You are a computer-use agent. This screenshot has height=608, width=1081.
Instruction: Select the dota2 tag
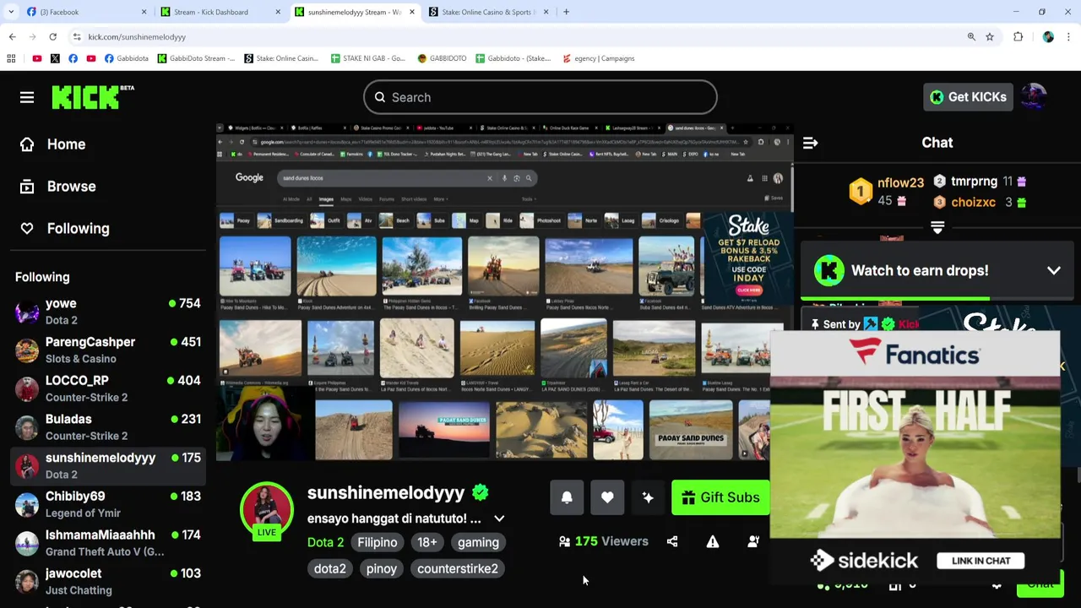330,568
